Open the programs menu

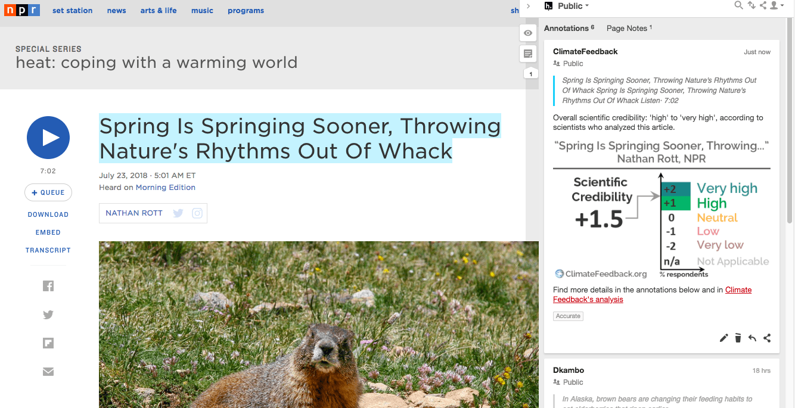pyautogui.click(x=246, y=11)
